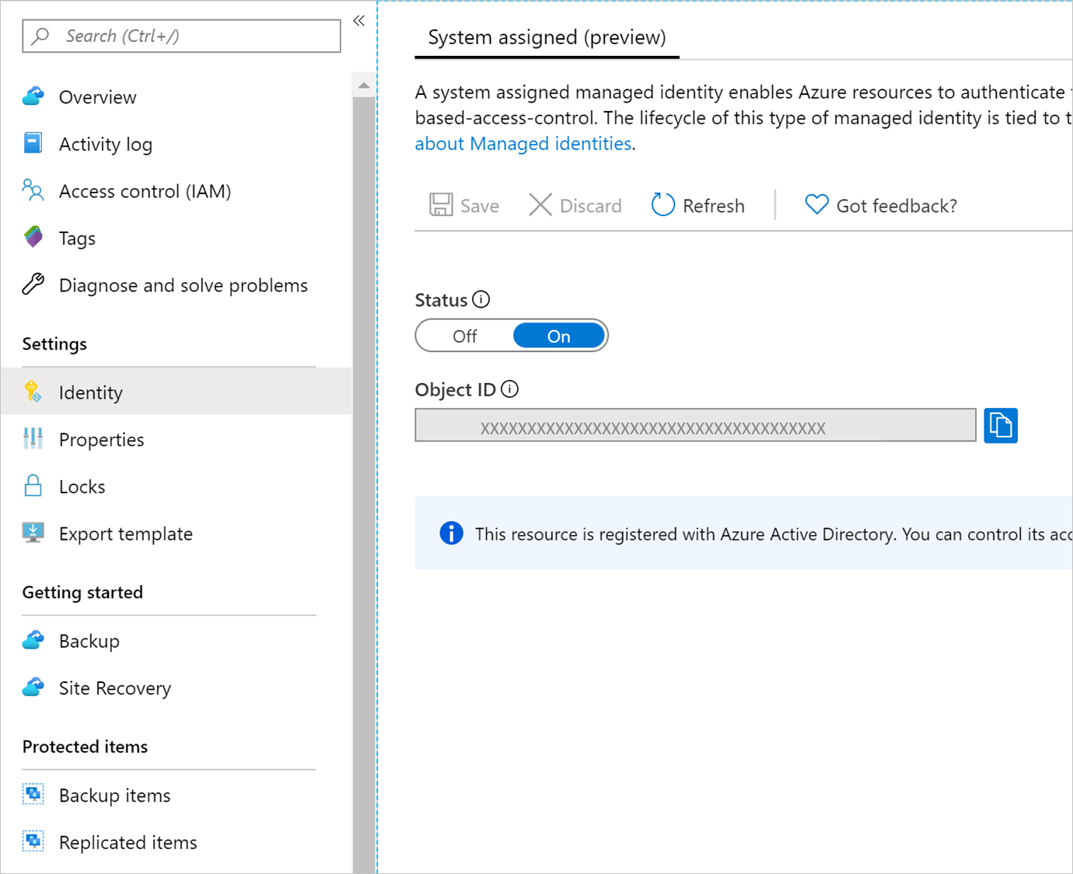Click the Diagnose and solve problems wrench
The height and width of the screenshot is (874, 1073).
[x=33, y=284]
